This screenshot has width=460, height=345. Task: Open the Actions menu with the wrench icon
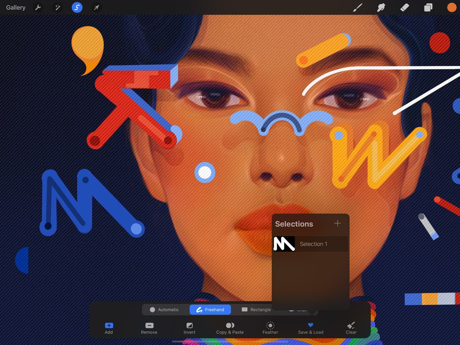click(38, 7)
